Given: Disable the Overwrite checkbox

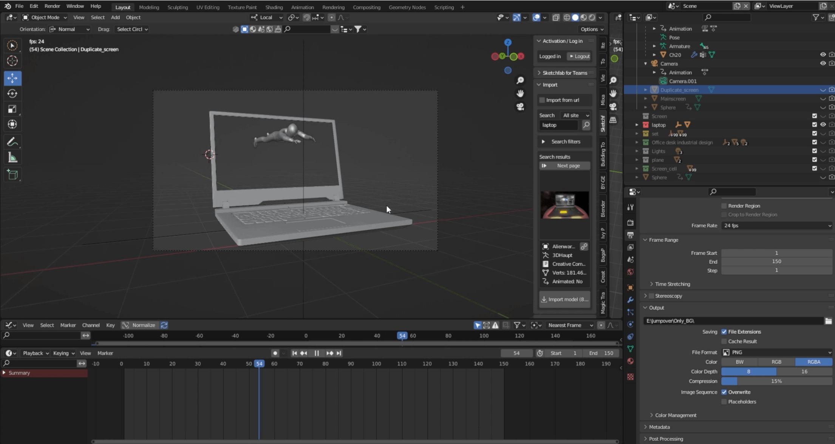Looking at the screenshot, I should (724, 392).
